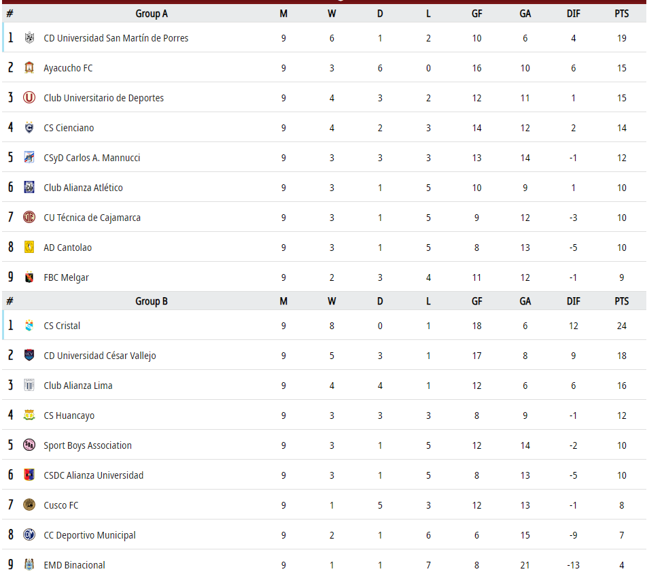Click the Group A table heading

tap(152, 14)
